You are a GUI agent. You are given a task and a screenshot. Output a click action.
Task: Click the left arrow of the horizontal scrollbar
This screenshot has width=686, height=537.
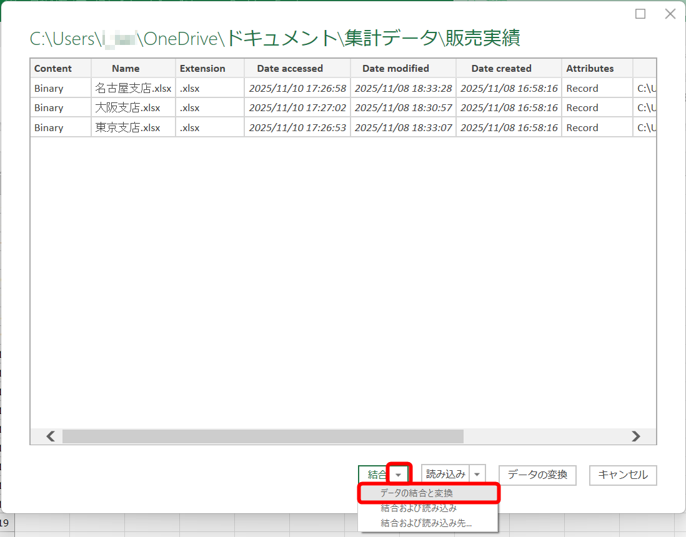(x=49, y=436)
